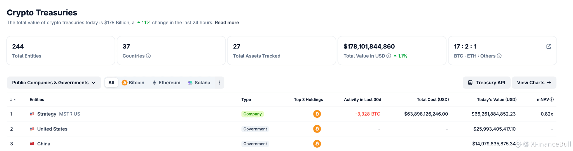Image resolution: width=573 pixels, height=151 pixels.
Task: Select the All filter tab
Action: point(111,83)
